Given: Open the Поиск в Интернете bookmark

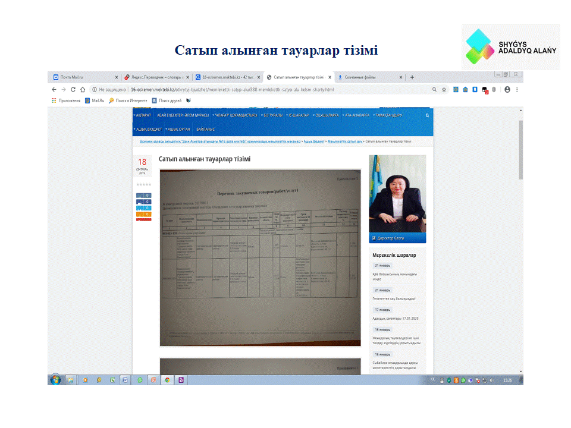Looking at the screenshot, I should click(128, 100).
